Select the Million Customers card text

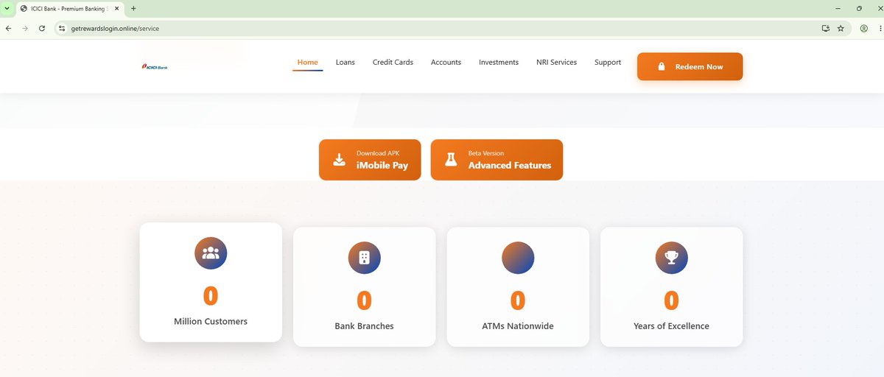(211, 321)
